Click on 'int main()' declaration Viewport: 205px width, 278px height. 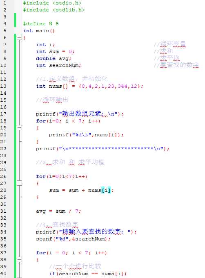(x=39, y=31)
